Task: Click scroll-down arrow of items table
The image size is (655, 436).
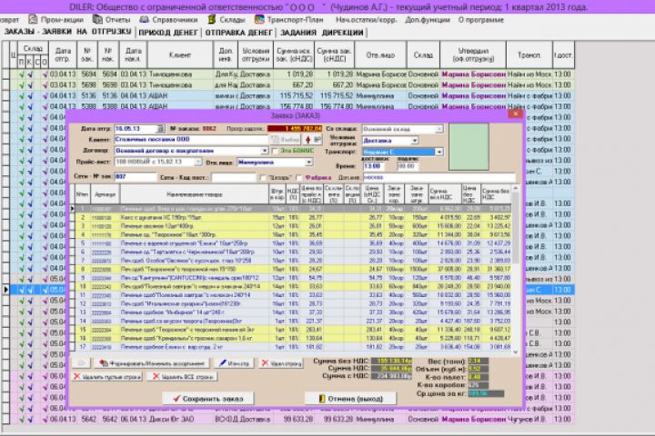Action: click(x=515, y=352)
